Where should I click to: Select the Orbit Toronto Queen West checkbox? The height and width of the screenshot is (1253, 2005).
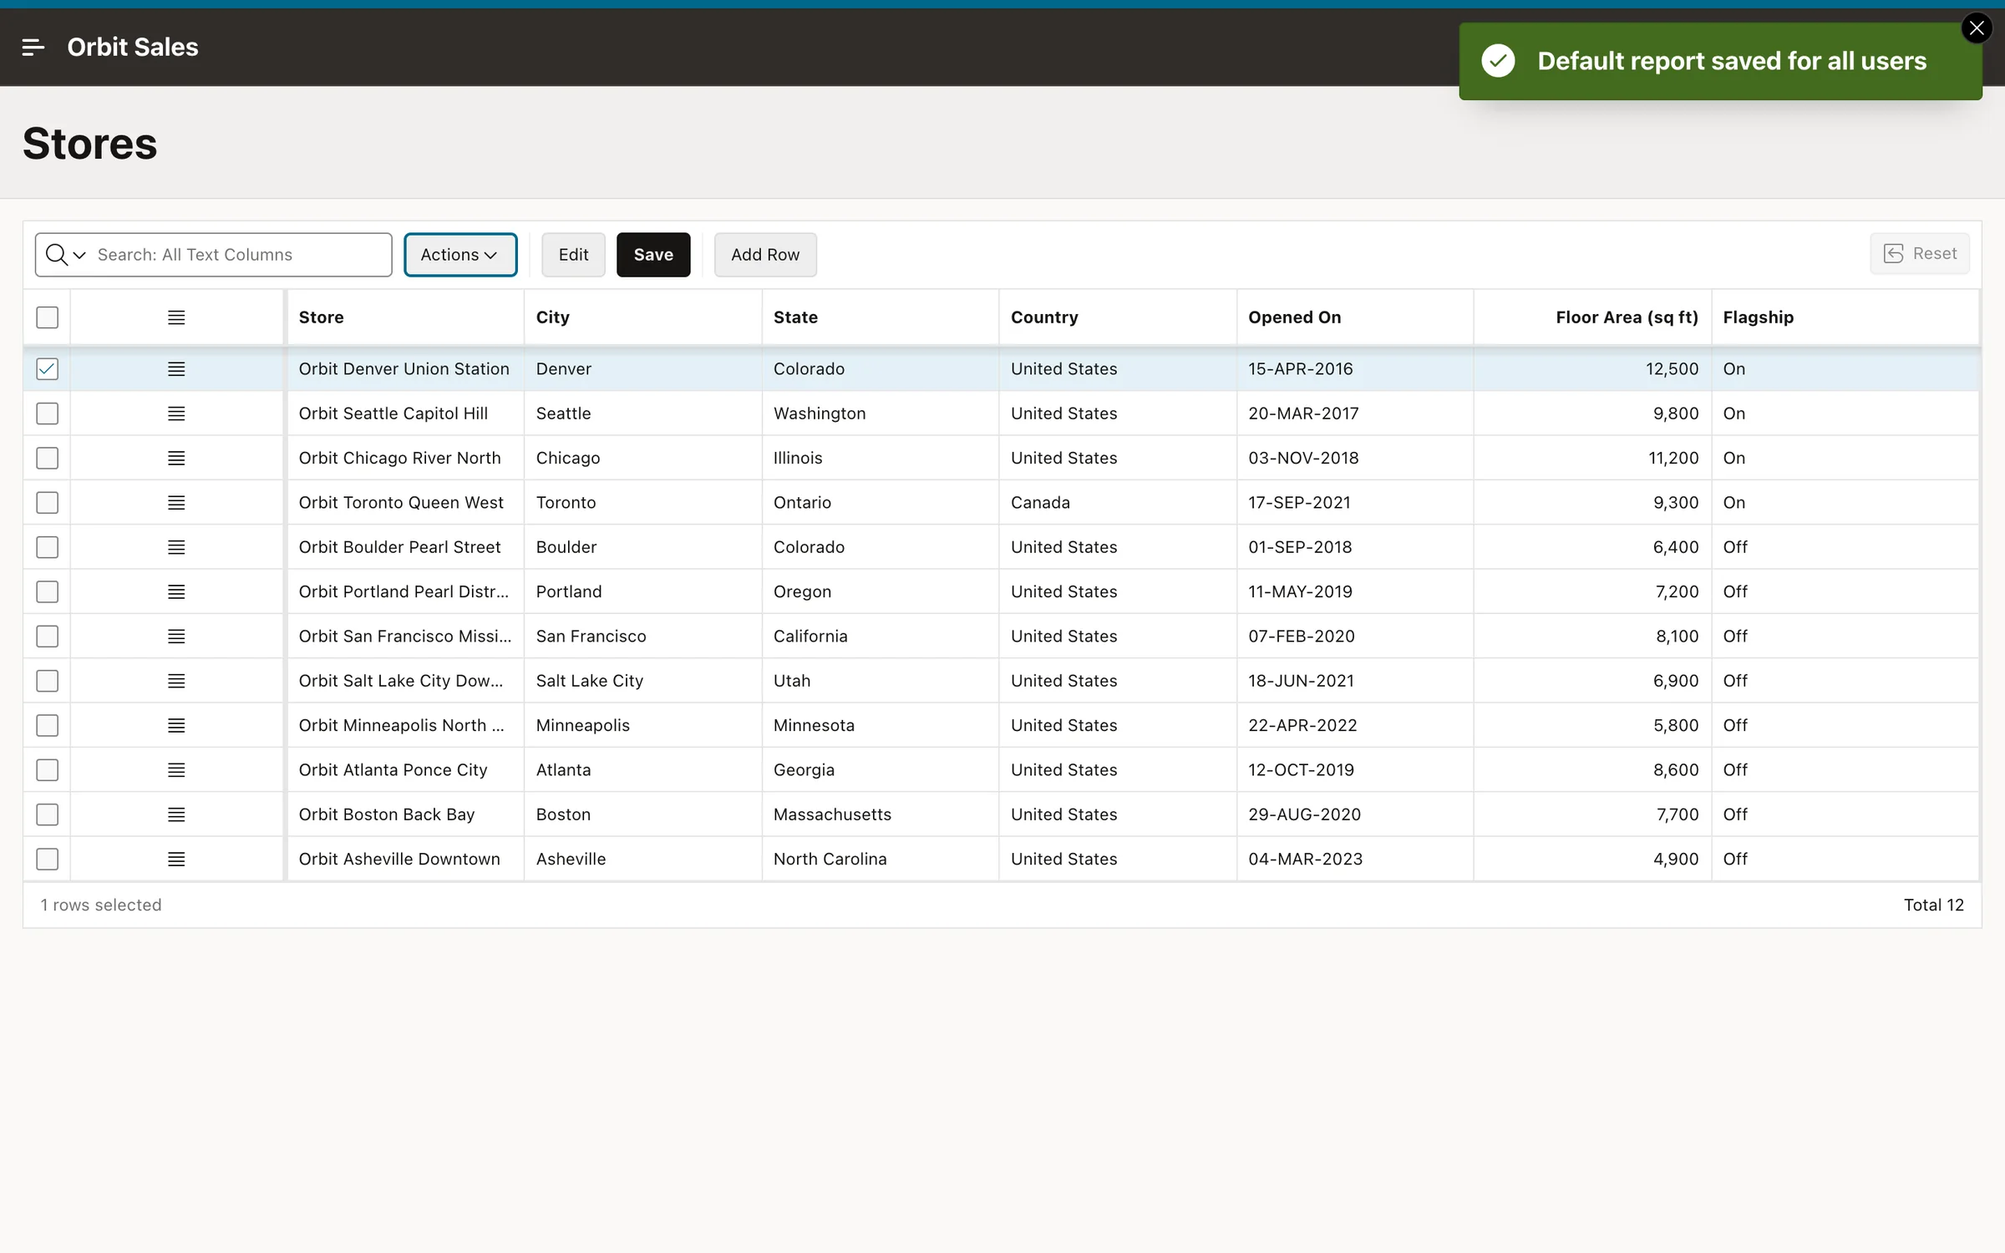tap(48, 503)
